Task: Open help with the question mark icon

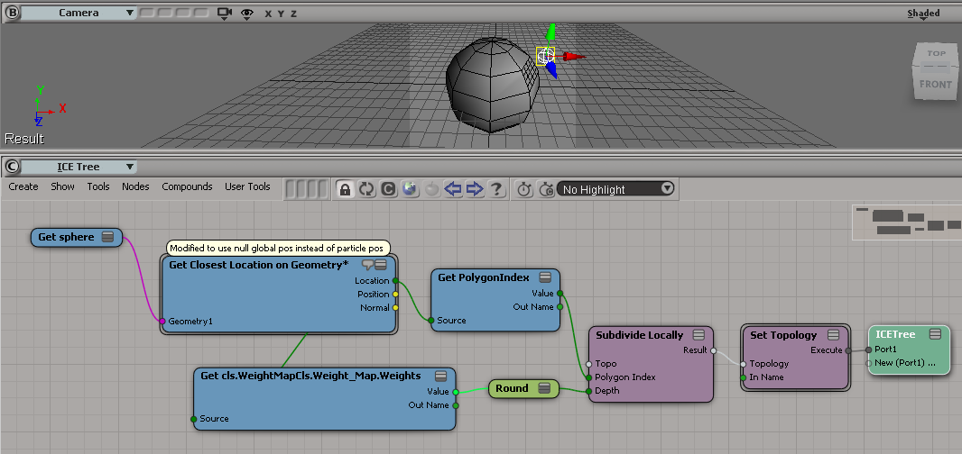Action: (x=495, y=189)
